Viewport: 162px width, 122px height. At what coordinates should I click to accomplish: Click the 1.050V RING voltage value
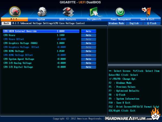(61, 51)
